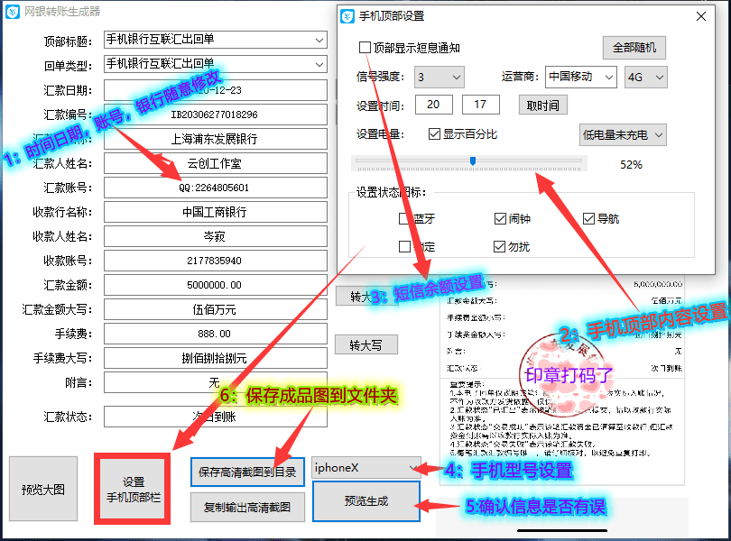Click the 汇款行名称 field 上海浦东发展银行
Viewport: 731px width, 541px height.
click(x=216, y=139)
